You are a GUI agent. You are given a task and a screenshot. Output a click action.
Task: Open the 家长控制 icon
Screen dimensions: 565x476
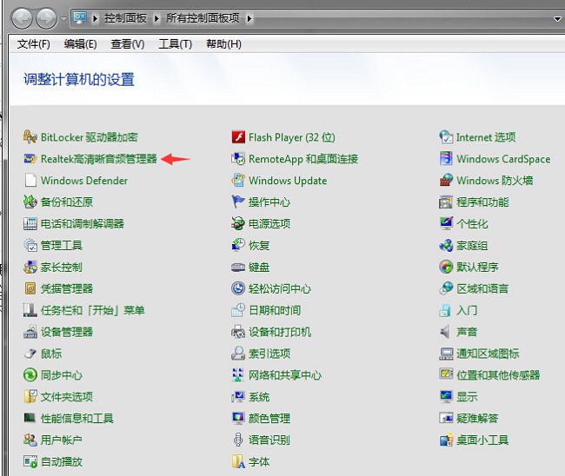[30, 267]
